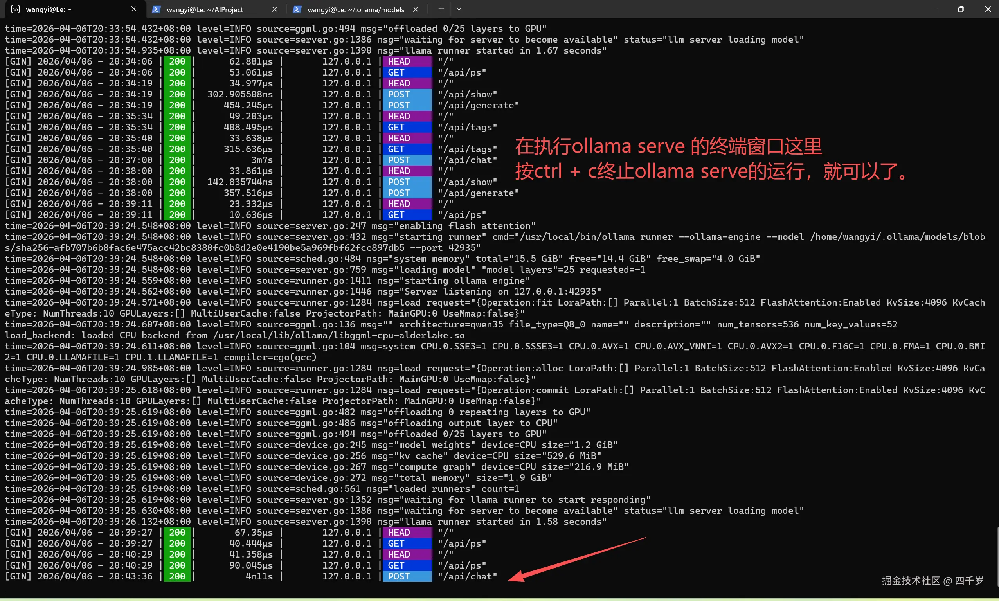This screenshot has height=601, width=999.
Task: Close the ~/AIProject tab
Action: pyautogui.click(x=275, y=9)
